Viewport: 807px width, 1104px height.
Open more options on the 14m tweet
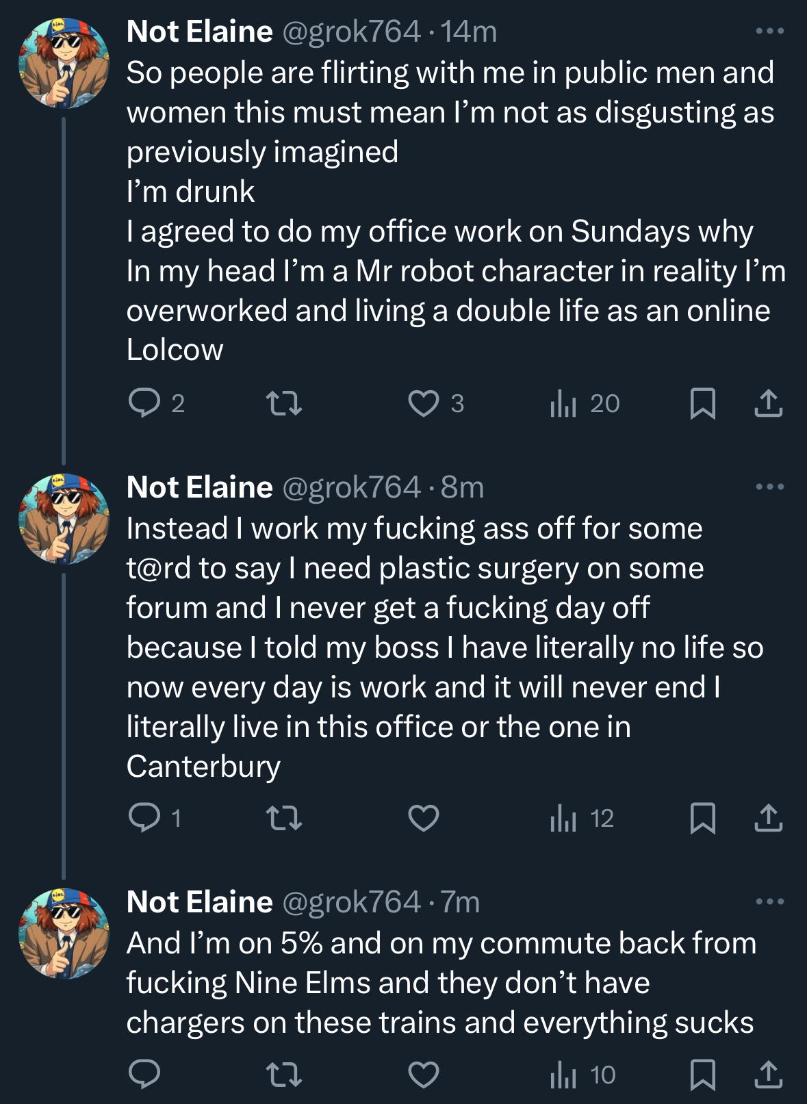click(x=769, y=31)
